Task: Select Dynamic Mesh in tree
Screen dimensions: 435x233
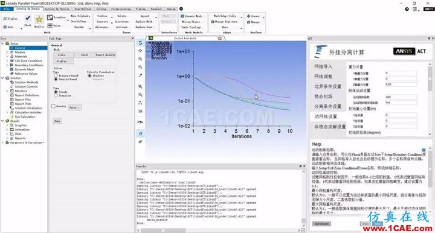Action: tap(25, 69)
